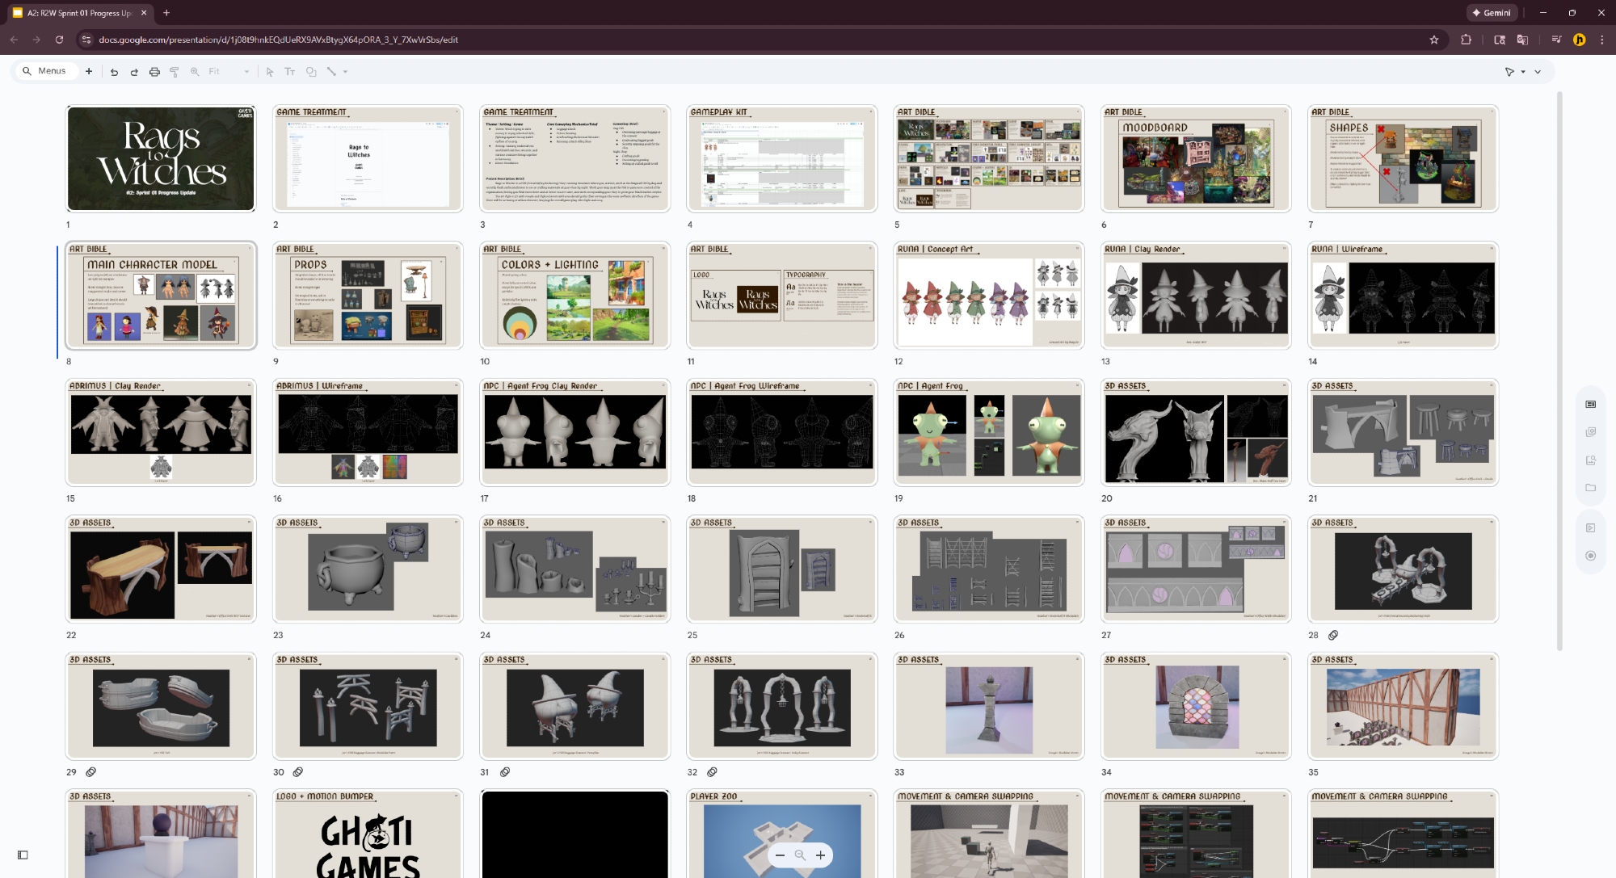Select slide 12 RUNA Concept Art thumbnail
The width and height of the screenshot is (1616, 878).
988,296
